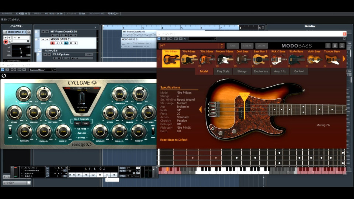354x199 pixels.
Task: Open the Amp / Fx tab
Action: pyautogui.click(x=280, y=71)
